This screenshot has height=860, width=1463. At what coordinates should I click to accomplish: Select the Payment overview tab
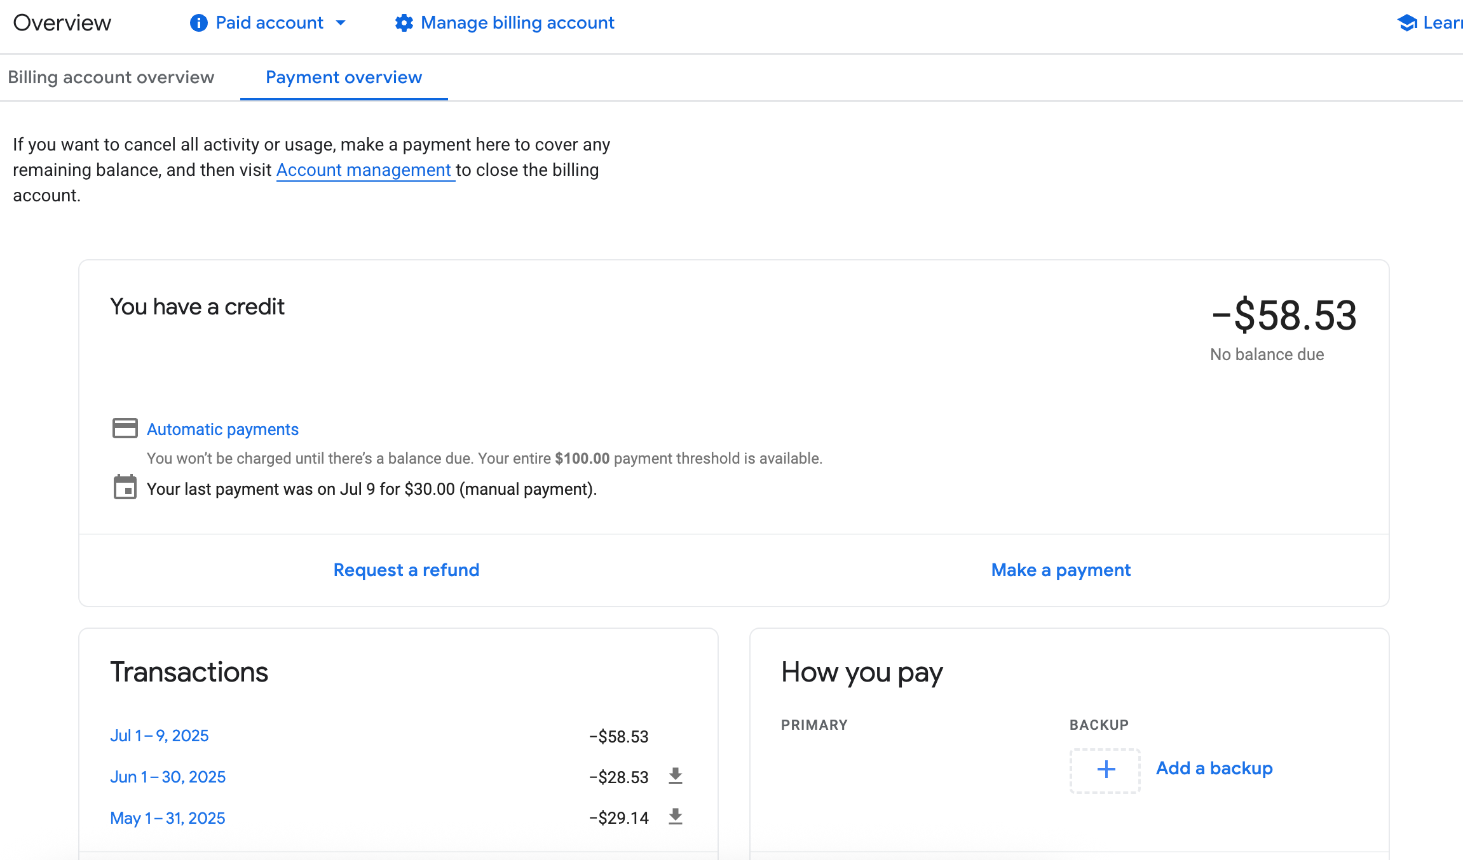point(344,77)
